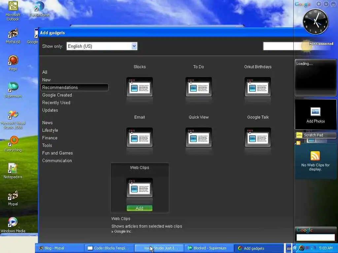Click Add Photos in the sidebar
Image resolution: width=338 pixels, height=253 pixels.
tap(315, 114)
